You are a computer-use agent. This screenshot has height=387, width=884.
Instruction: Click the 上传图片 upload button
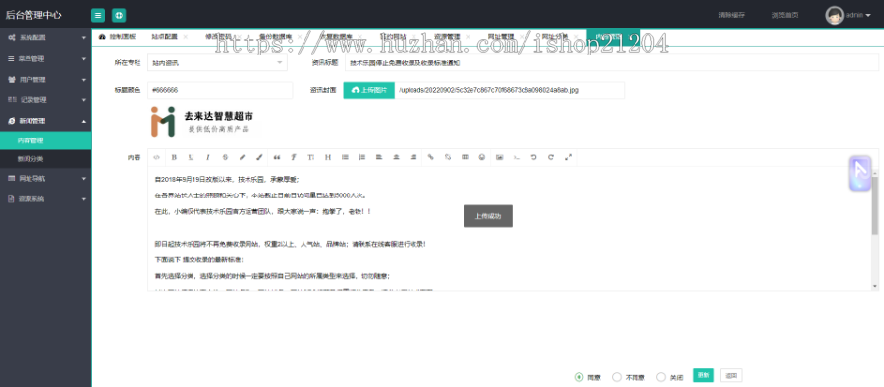click(368, 90)
